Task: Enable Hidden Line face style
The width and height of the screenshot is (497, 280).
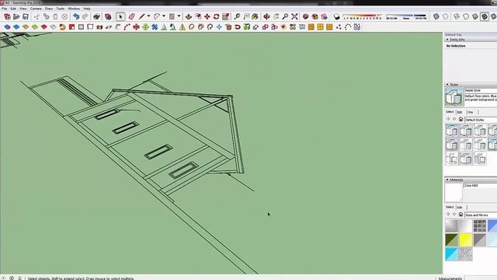Action: pos(466,16)
